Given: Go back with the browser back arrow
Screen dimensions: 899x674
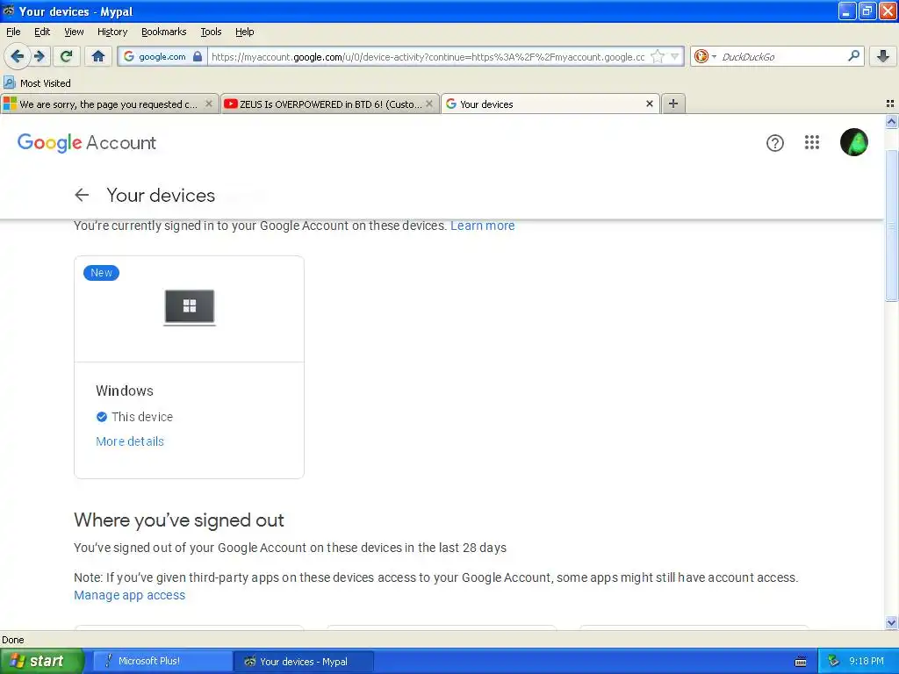Looking at the screenshot, I should click(17, 56).
